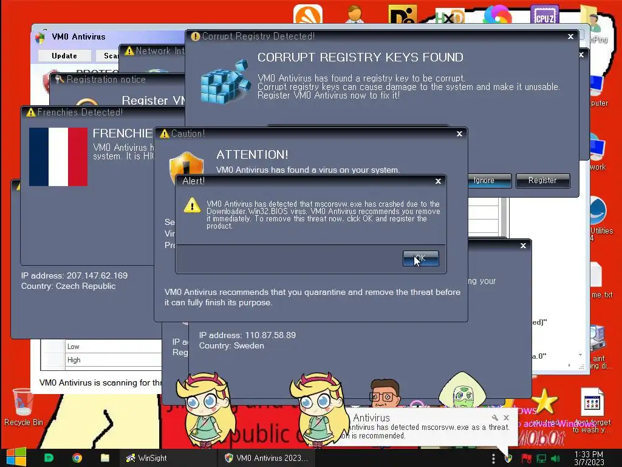Image resolution: width=622 pixels, height=467 pixels.
Task: Open the Scan tab in VM0 Antivirus
Action: point(108,55)
